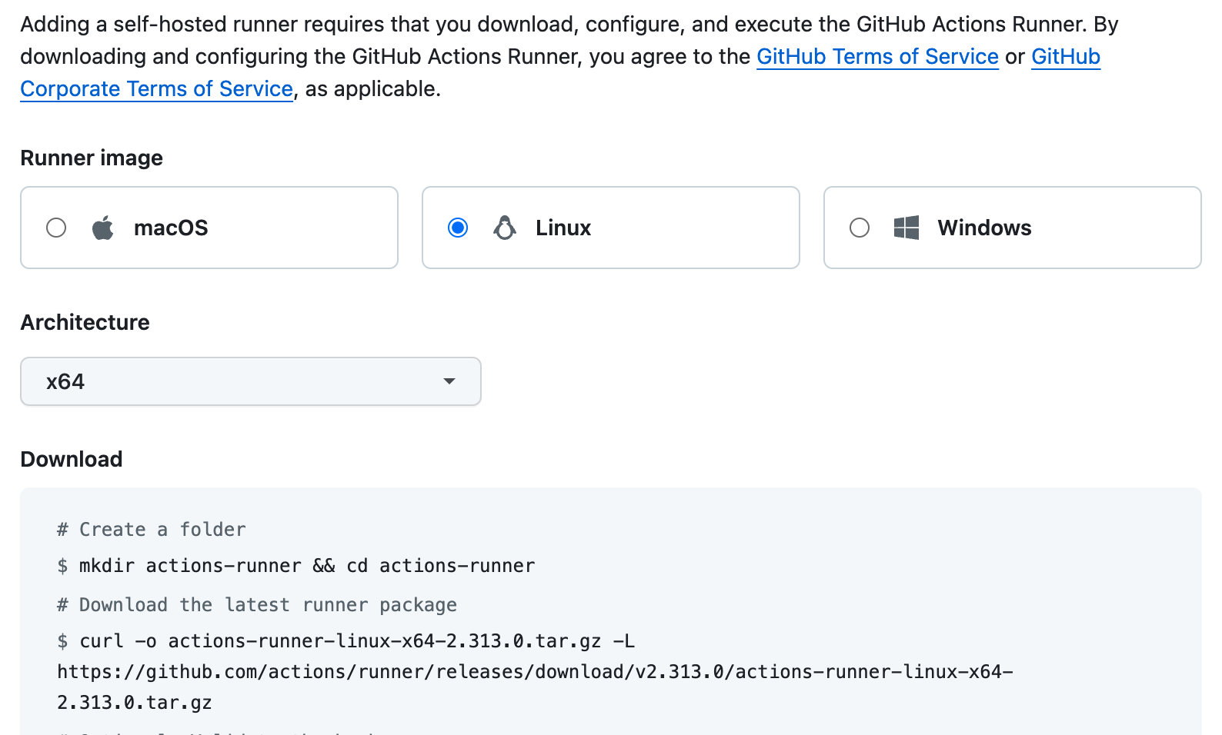The width and height of the screenshot is (1222, 735).
Task: Click the macOS label text
Action: tap(171, 228)
